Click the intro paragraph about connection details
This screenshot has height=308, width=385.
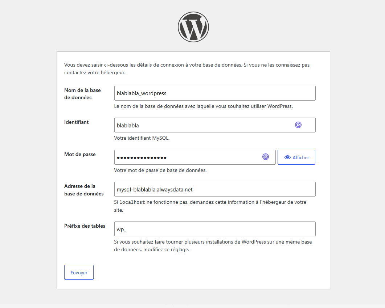(187, 69)
